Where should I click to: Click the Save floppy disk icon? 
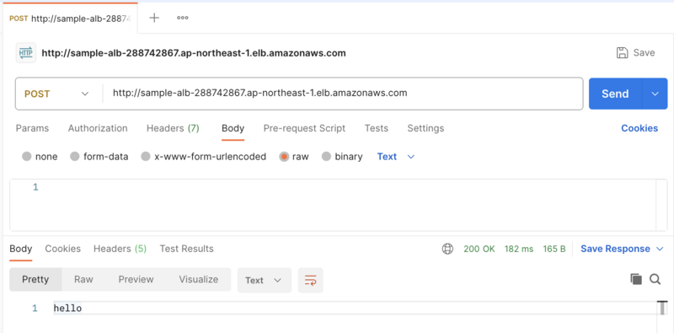tap(623, 52)
